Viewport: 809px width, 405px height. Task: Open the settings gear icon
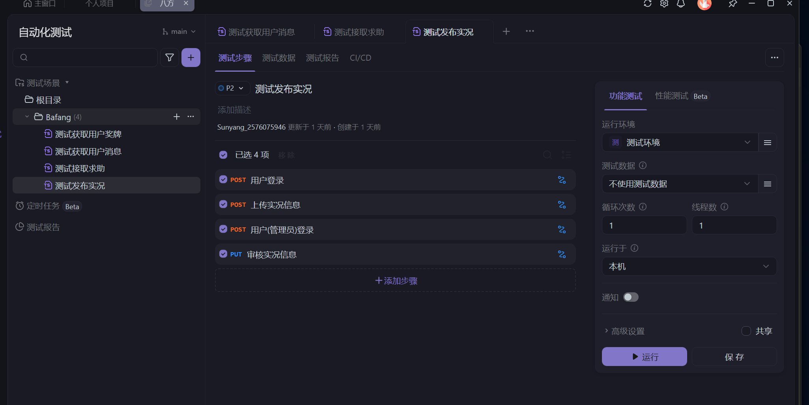coord(664,4)
